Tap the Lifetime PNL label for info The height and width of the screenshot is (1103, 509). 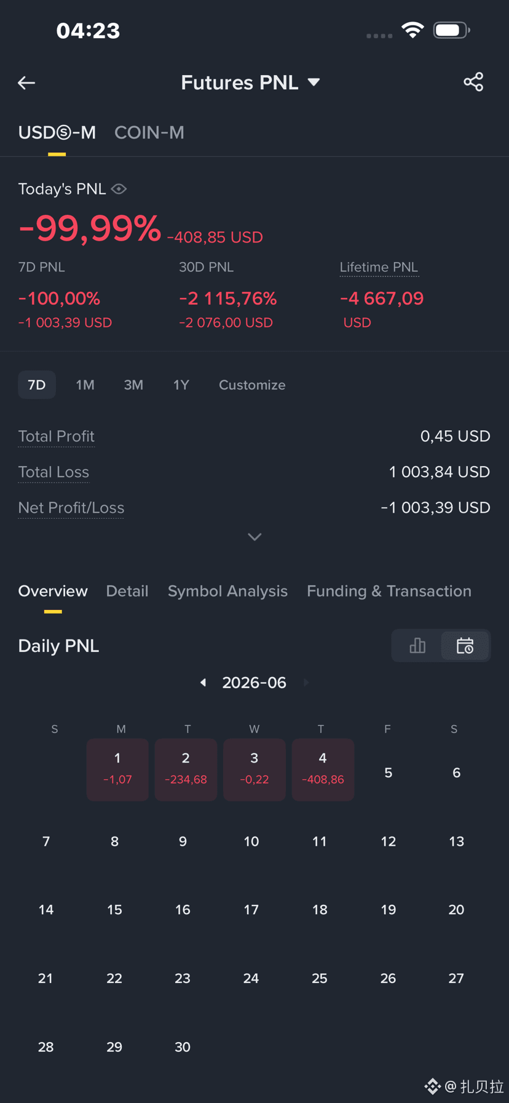coord(379,267)
